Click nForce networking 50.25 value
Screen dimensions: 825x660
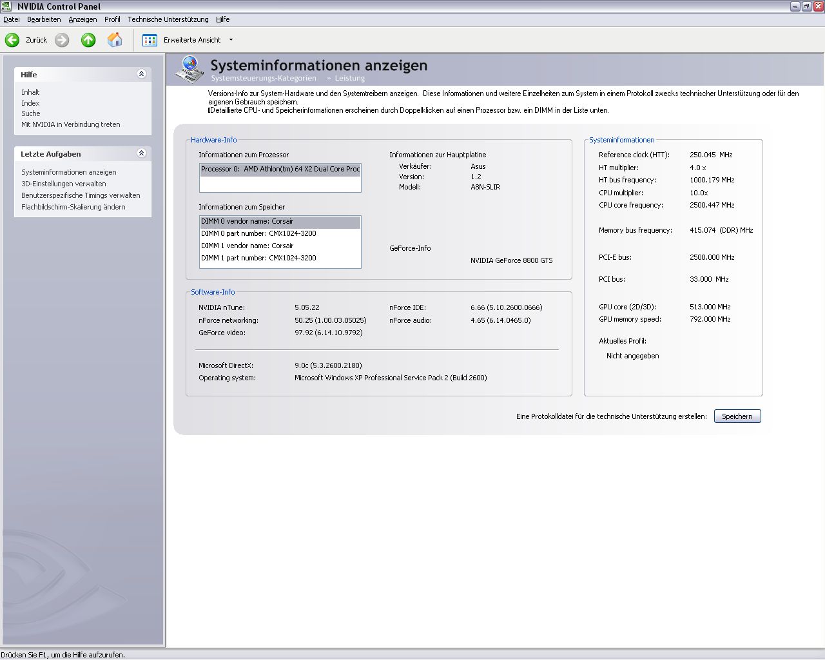click(330, 320)
